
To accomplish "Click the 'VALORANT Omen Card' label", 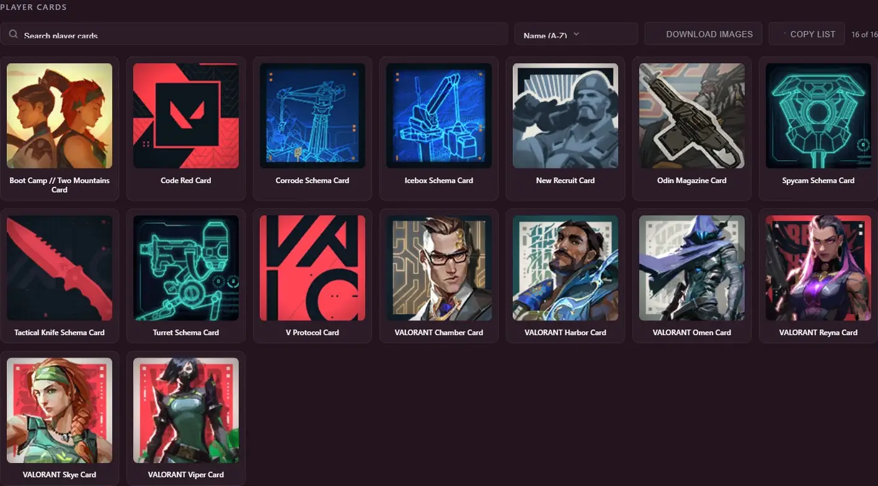I will 692,333.
